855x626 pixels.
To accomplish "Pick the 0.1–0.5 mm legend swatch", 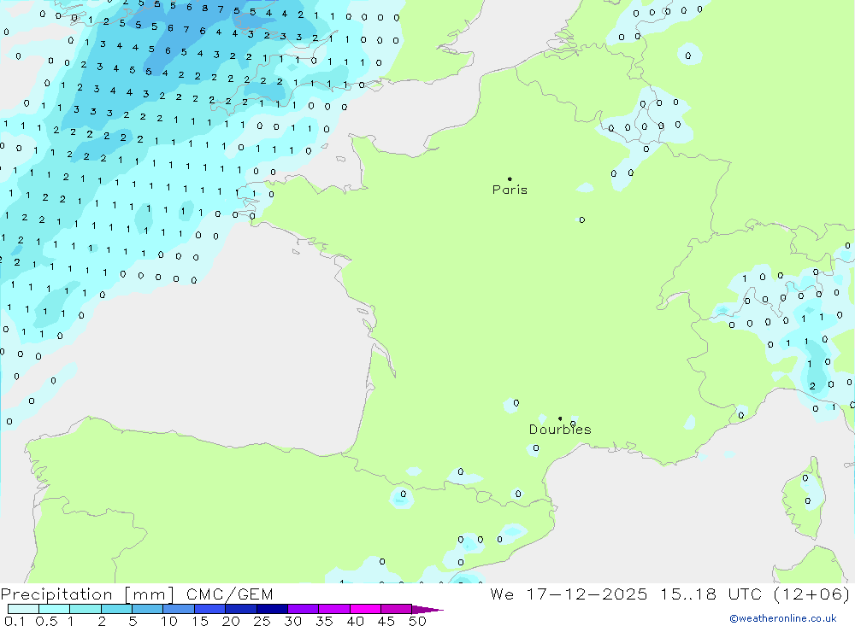I will tap(23, 609).
